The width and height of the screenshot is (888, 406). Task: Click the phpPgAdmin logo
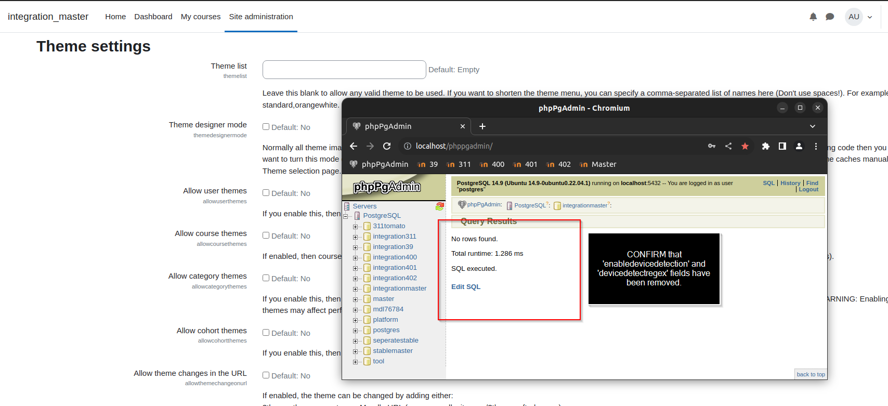tap(387, 187)
